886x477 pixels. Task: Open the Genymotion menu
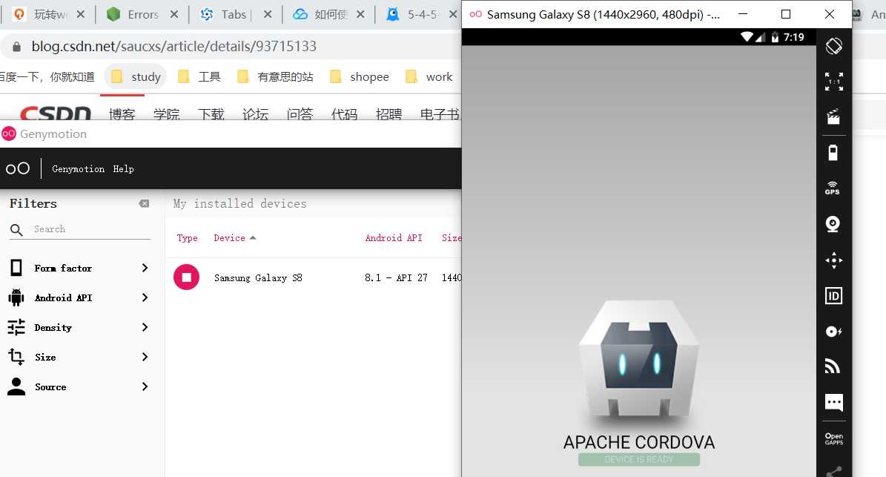pos(78,169)
